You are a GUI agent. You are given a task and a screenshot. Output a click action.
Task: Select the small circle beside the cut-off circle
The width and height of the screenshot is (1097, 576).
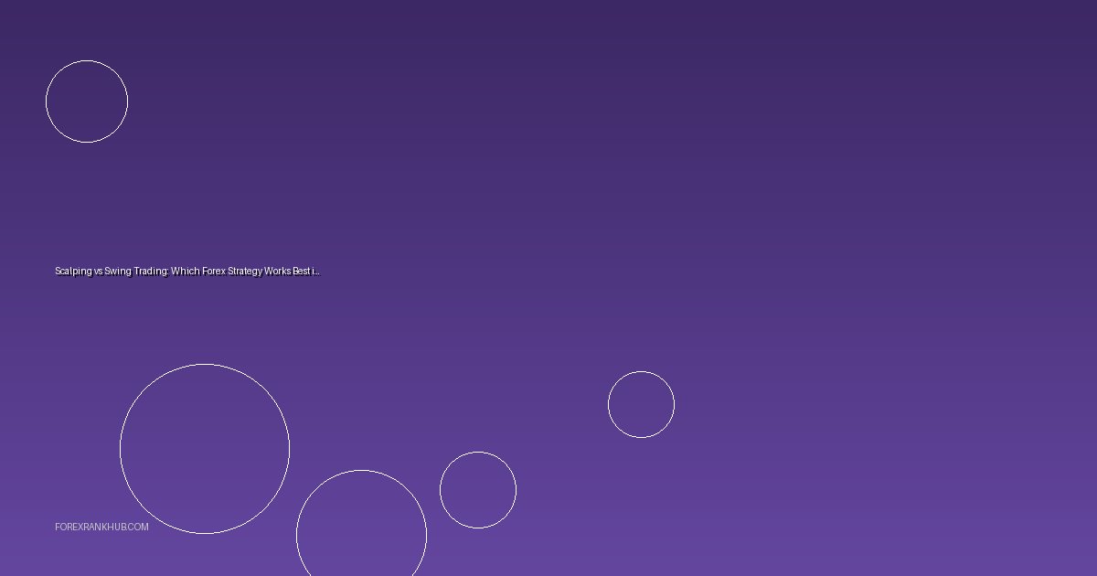pos(478,490)
